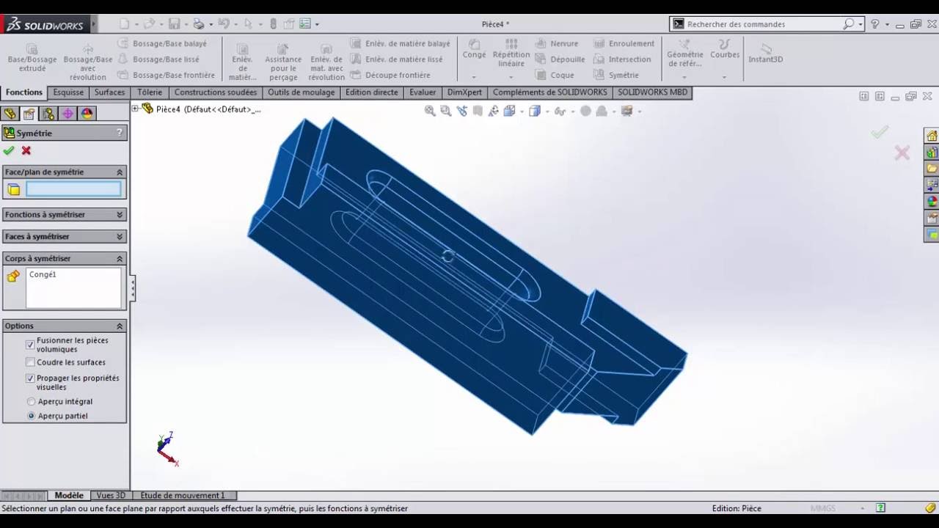Click the Save icon
The width and height of the screenshot is (939, 528).
click(x=174, y=24)
